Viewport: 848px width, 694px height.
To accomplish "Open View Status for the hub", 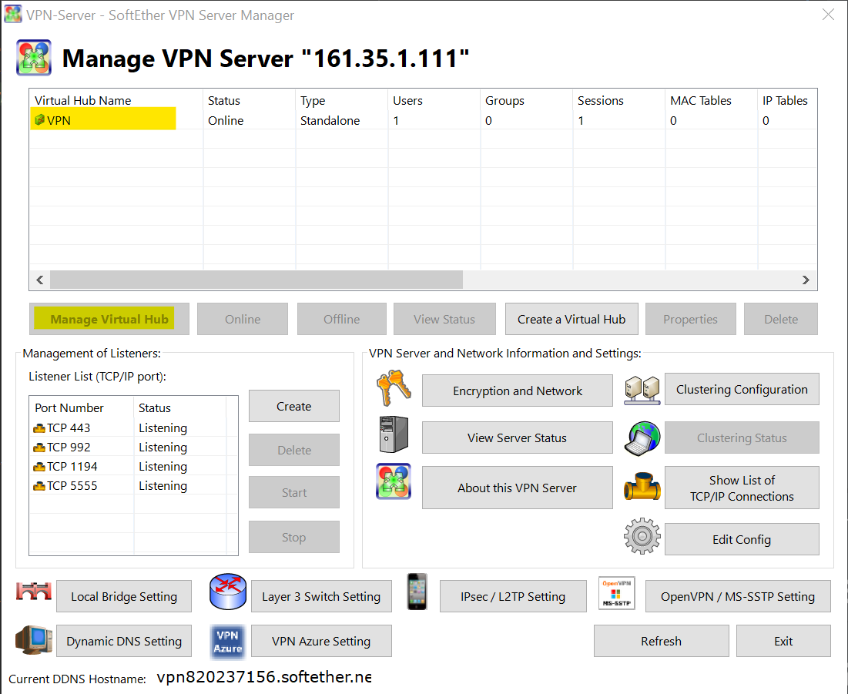I will pos(444,319).
